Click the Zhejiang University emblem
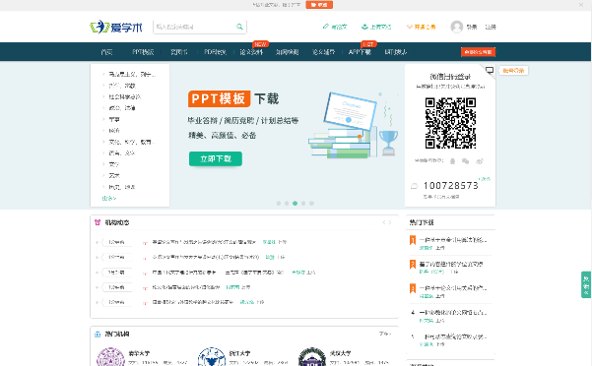This screenshot has height=366, width=592. coord(212,357)
